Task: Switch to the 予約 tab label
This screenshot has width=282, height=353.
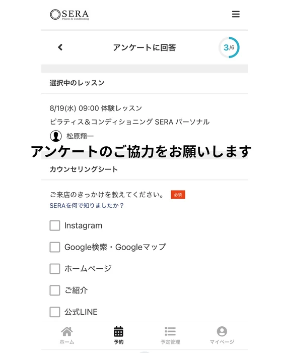Action: coord(118,342)
